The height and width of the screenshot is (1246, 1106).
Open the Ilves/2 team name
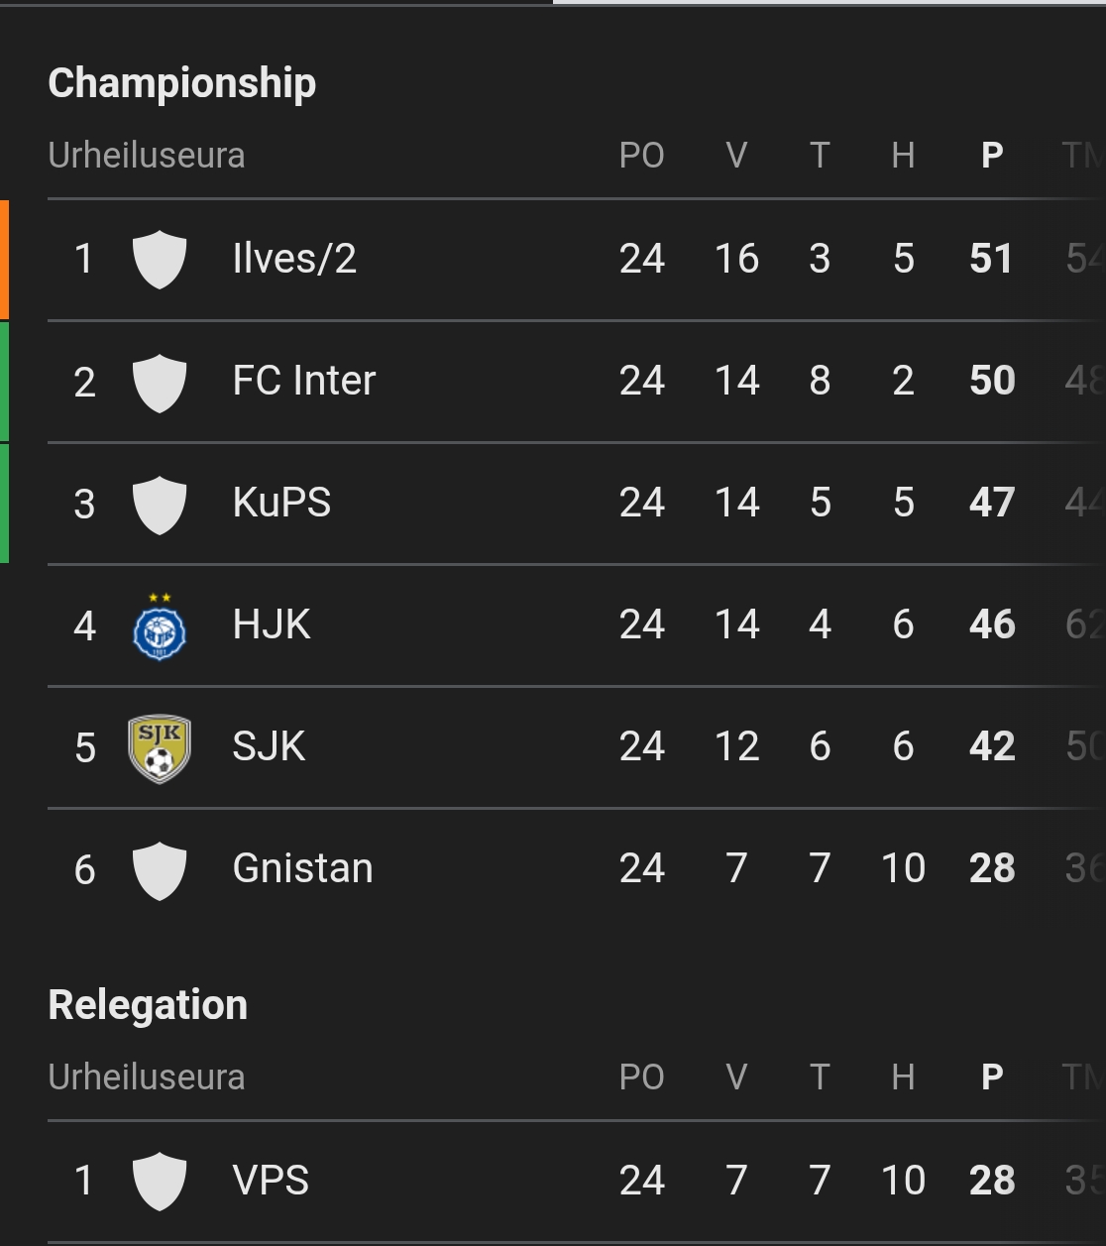[x=294, y=259]
